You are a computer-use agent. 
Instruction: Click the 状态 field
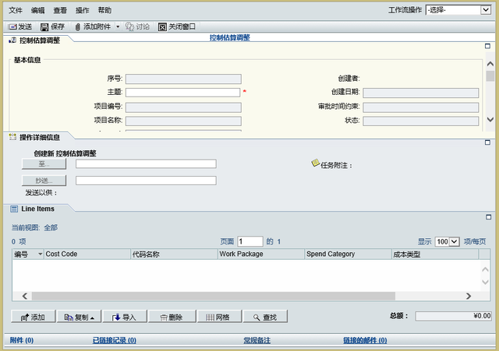(x=421, y=121)
